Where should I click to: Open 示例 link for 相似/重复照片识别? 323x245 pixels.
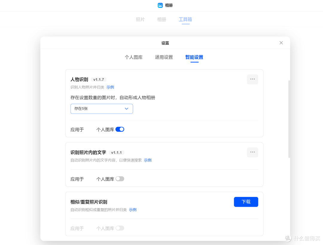click(133, 210)
